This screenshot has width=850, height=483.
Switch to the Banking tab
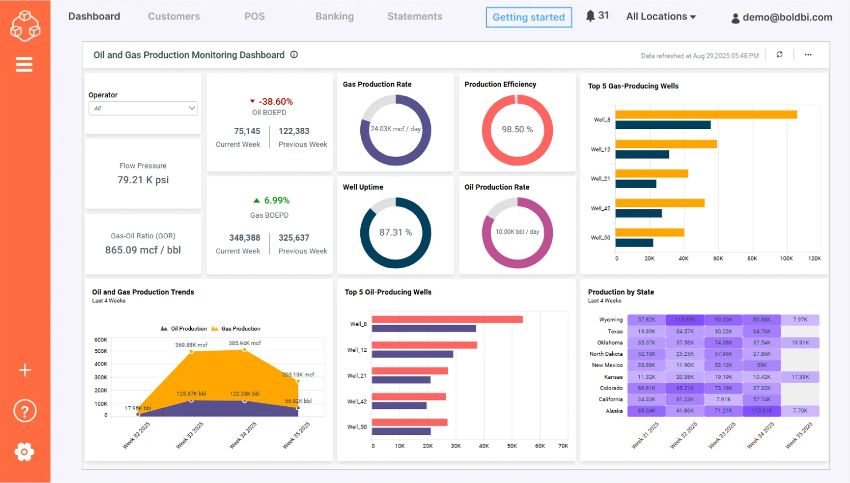pos(335,17)
